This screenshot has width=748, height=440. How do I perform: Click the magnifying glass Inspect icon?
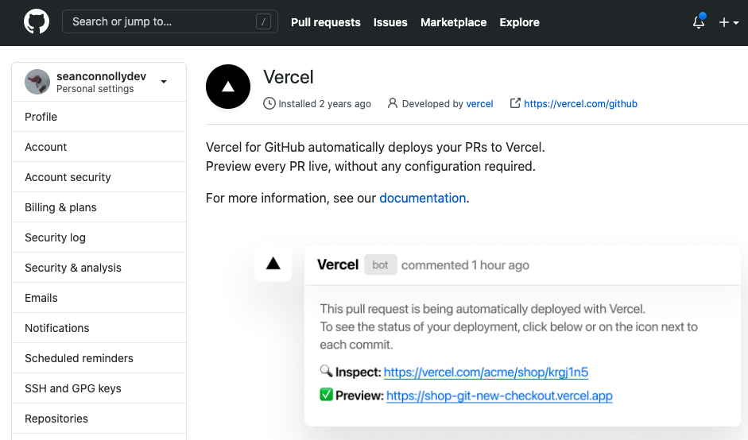(326, 371)
